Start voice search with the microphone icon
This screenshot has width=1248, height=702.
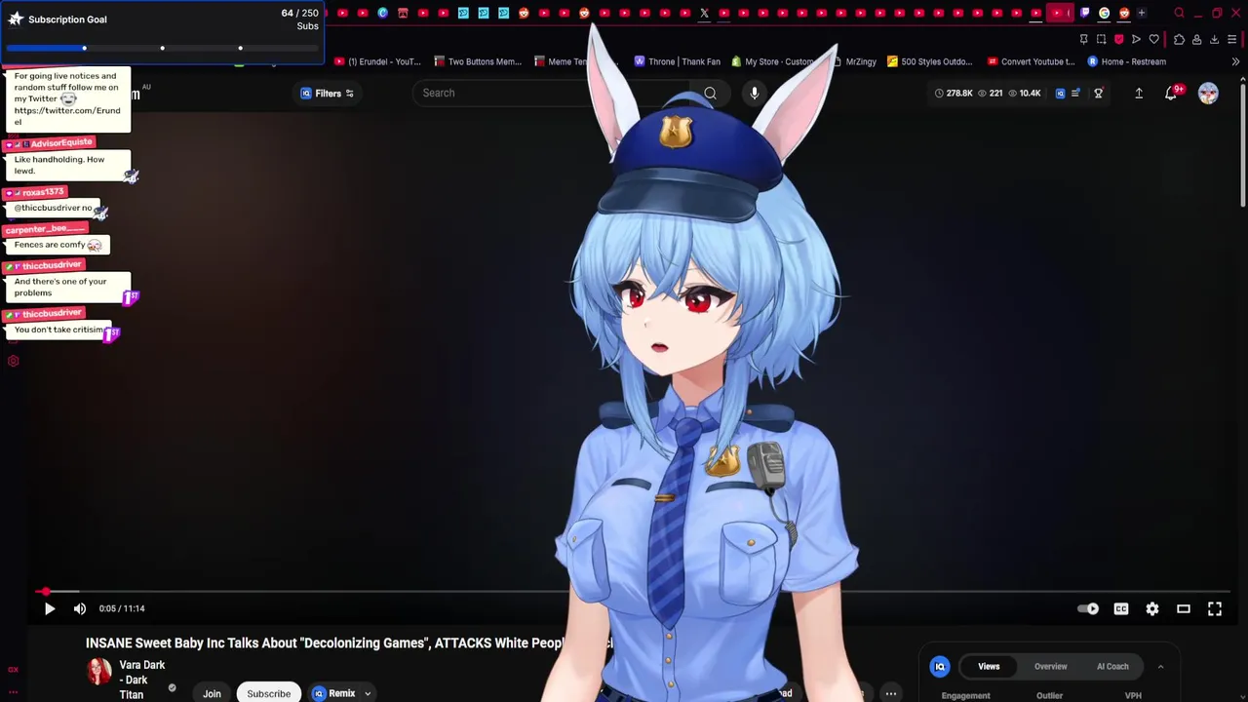(x=754, y=93)
